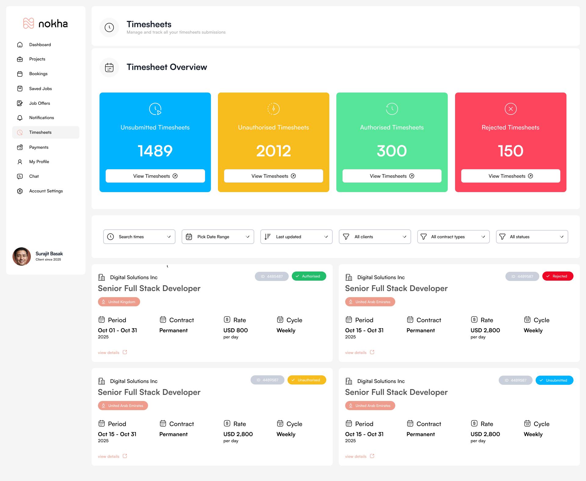Open Surajit Basak's profile picture

tap(22, 256)
